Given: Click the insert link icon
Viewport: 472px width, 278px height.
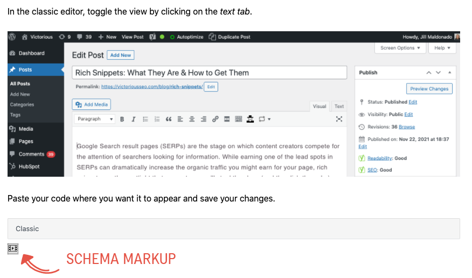Looking at the screenshot, I should (215, 119).
